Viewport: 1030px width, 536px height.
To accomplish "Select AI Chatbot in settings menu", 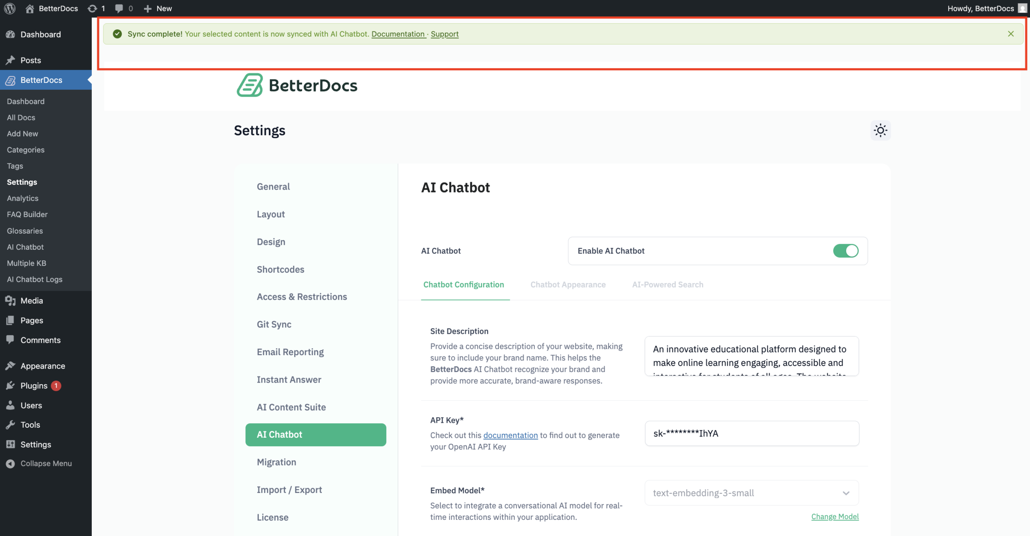I will (315, 435).
